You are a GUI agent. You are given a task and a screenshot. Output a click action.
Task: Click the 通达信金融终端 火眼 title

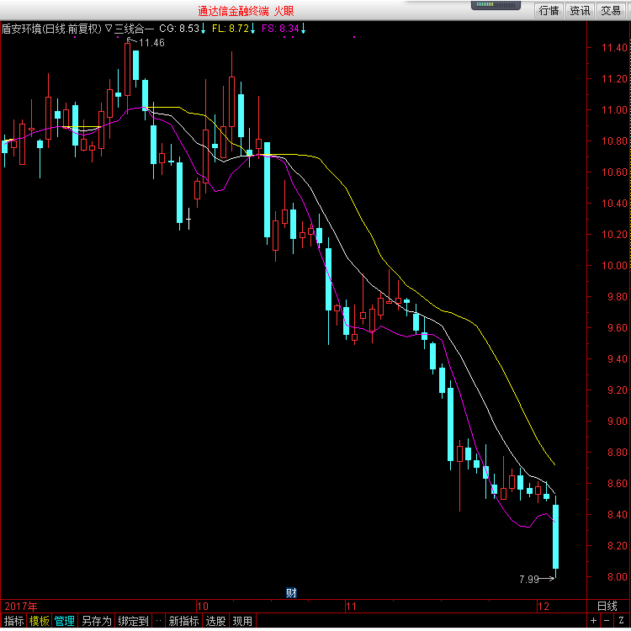point(246,11)
